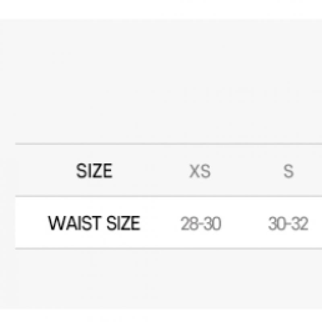The image size is (322, 322).
Task: Click the divider between SIZE and WAIST SIZE rows
Action: pos(161,197)
